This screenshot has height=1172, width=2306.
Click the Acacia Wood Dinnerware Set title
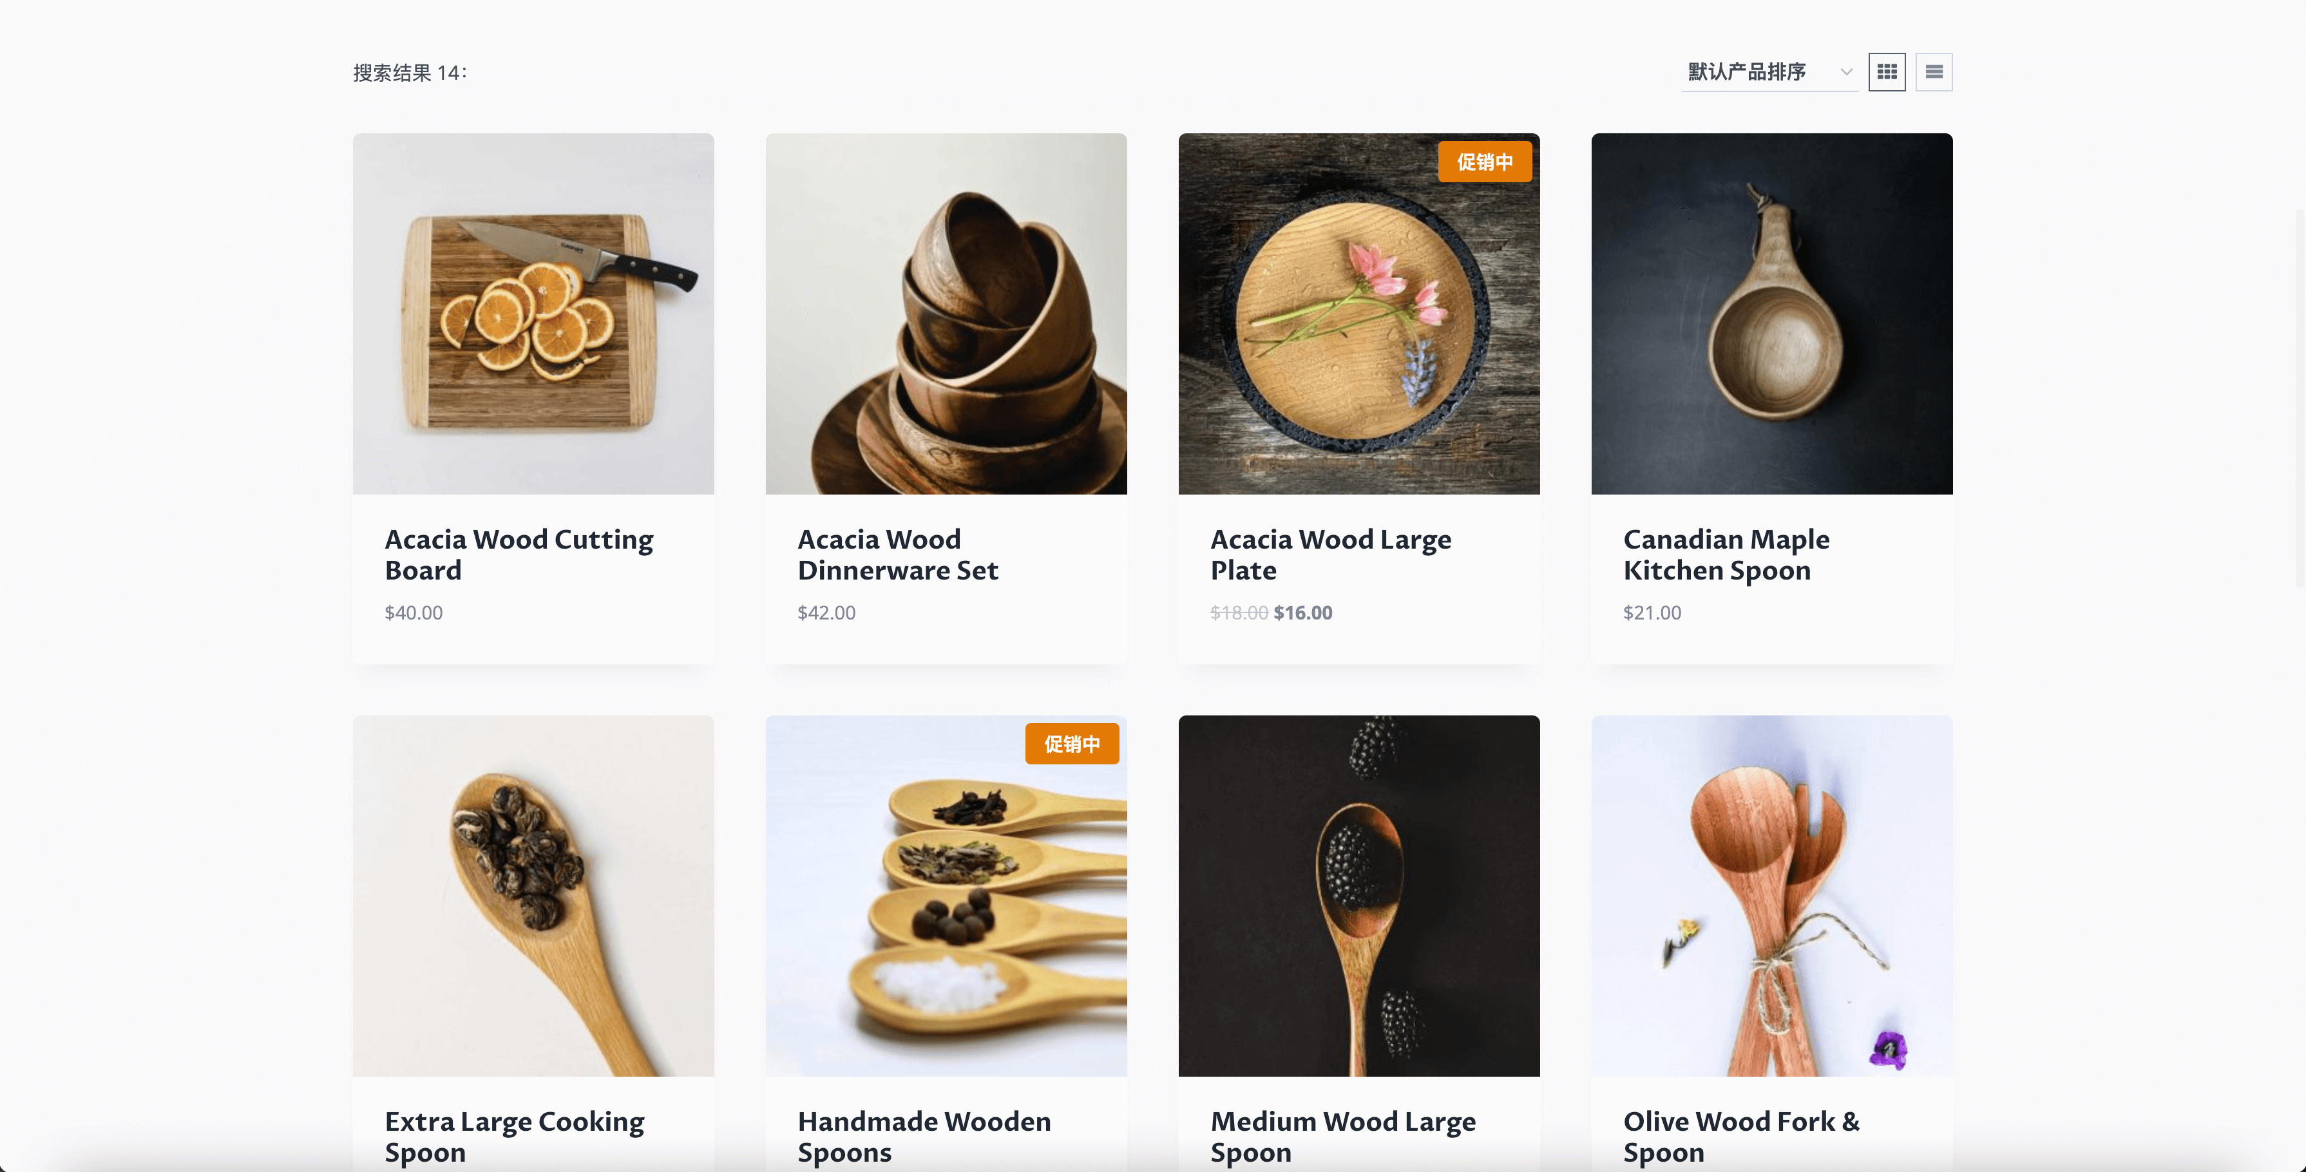(x=898, y=554)
